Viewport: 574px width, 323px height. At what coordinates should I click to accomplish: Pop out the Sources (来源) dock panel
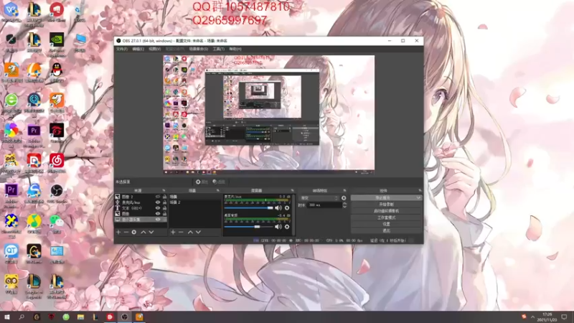tap(164, 190)
